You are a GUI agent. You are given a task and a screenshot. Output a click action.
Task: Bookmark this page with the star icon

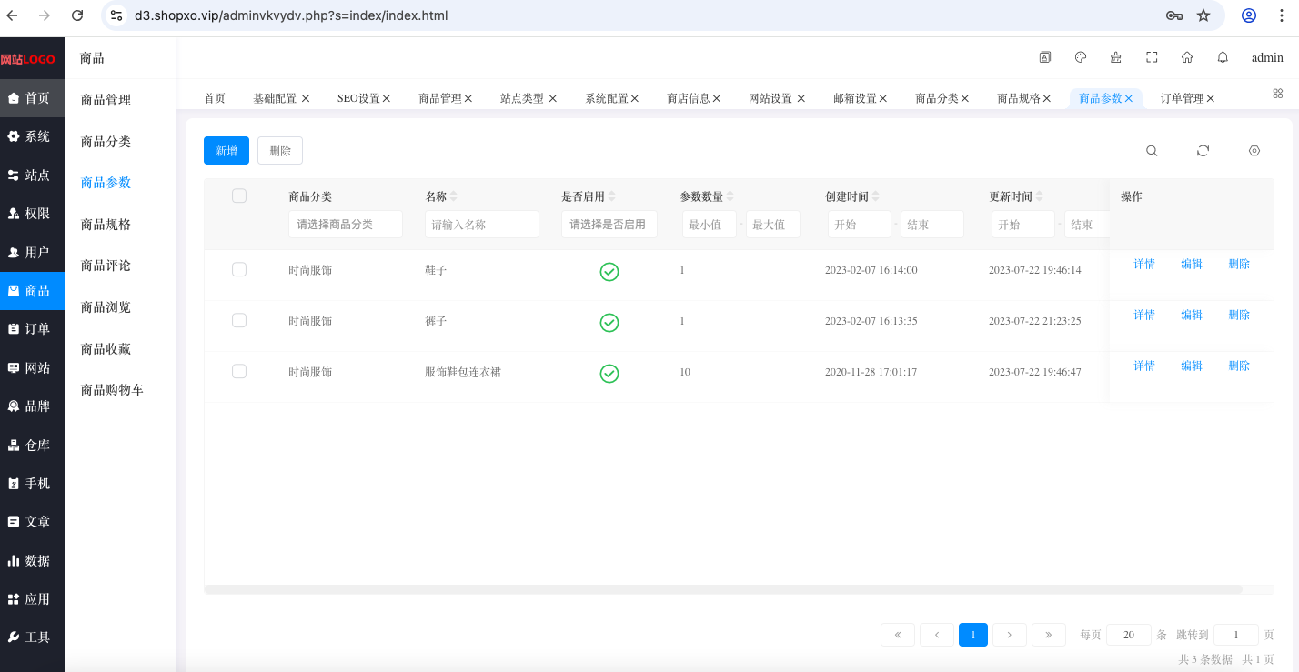1203,15
